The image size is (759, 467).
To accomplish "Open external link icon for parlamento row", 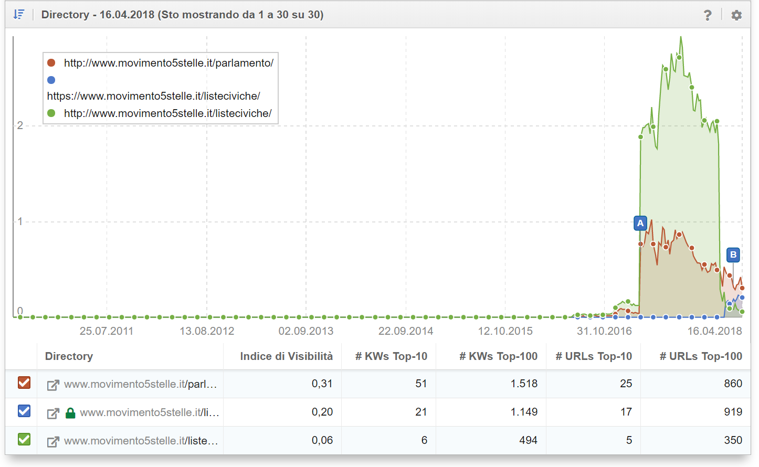I will point(53,385).
